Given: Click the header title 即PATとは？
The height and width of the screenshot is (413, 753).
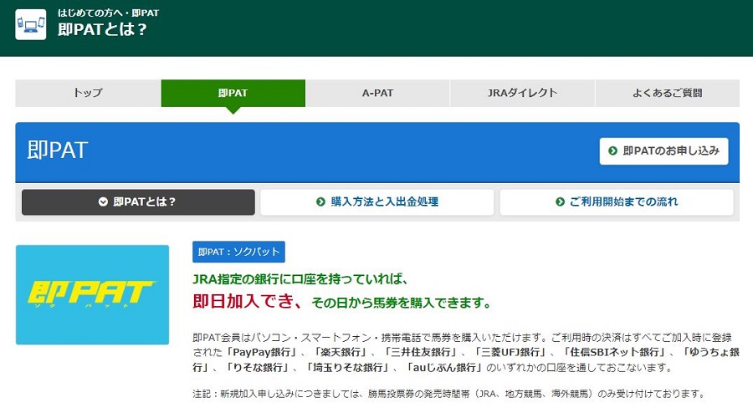Looking at the screenshot, I should click(x=102, y=30).
